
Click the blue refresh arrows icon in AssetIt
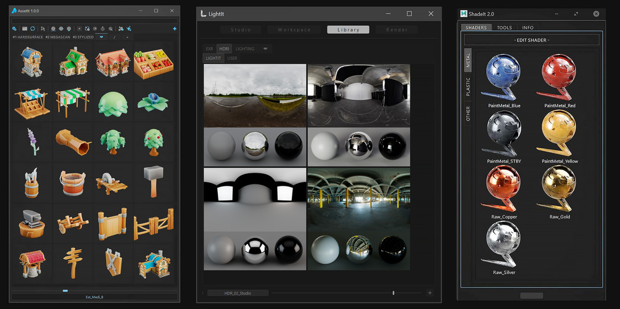pyautogui.click(x=33, y=29)
